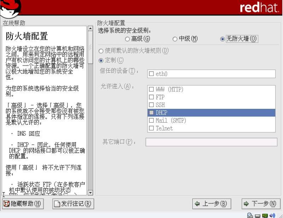The width and height of the screenshot is (283, 218).
Task: Choose the 无防火墙 option
Action: pyautogui.click(x=223, y=39)
